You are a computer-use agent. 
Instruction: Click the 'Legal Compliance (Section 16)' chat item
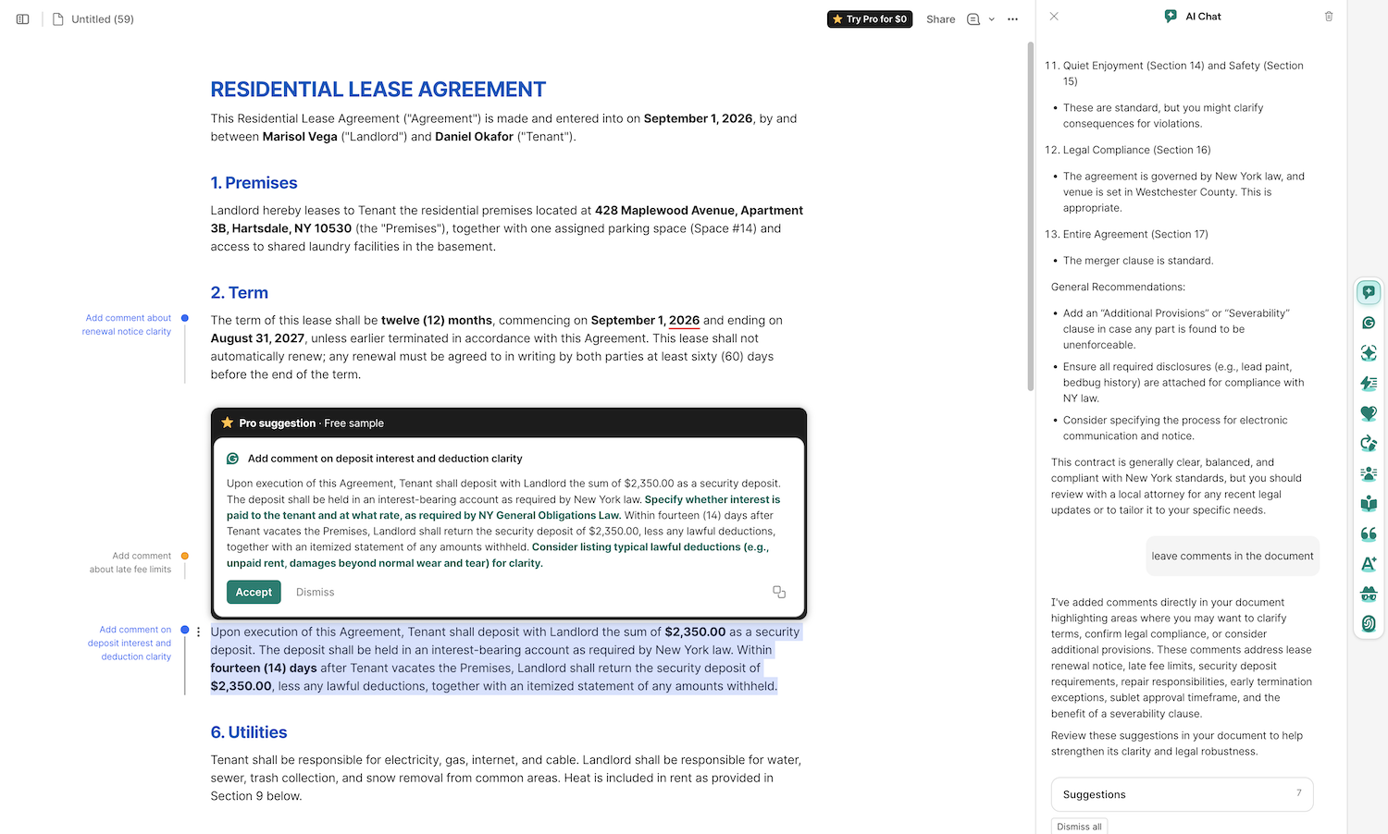coord(1136,150)
